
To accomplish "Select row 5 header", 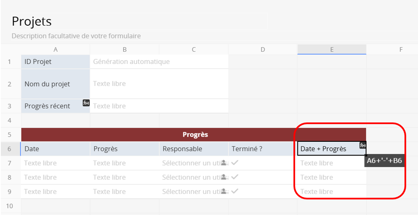I will pyautogui.click(x=9, y=135).
